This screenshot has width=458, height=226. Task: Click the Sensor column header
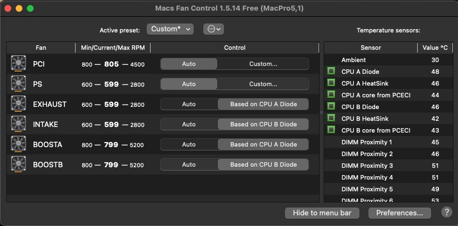click(371, 48)
